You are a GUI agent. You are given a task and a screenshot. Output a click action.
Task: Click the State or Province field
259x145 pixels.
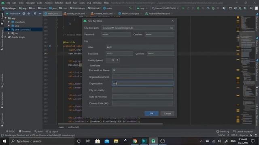[142, 97]
